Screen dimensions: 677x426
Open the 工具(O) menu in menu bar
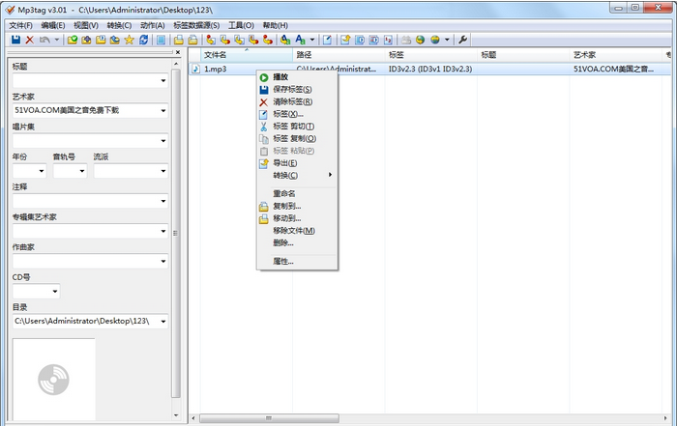[241, 25]
